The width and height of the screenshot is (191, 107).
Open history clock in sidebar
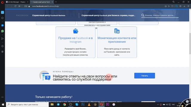pos(2,46)
